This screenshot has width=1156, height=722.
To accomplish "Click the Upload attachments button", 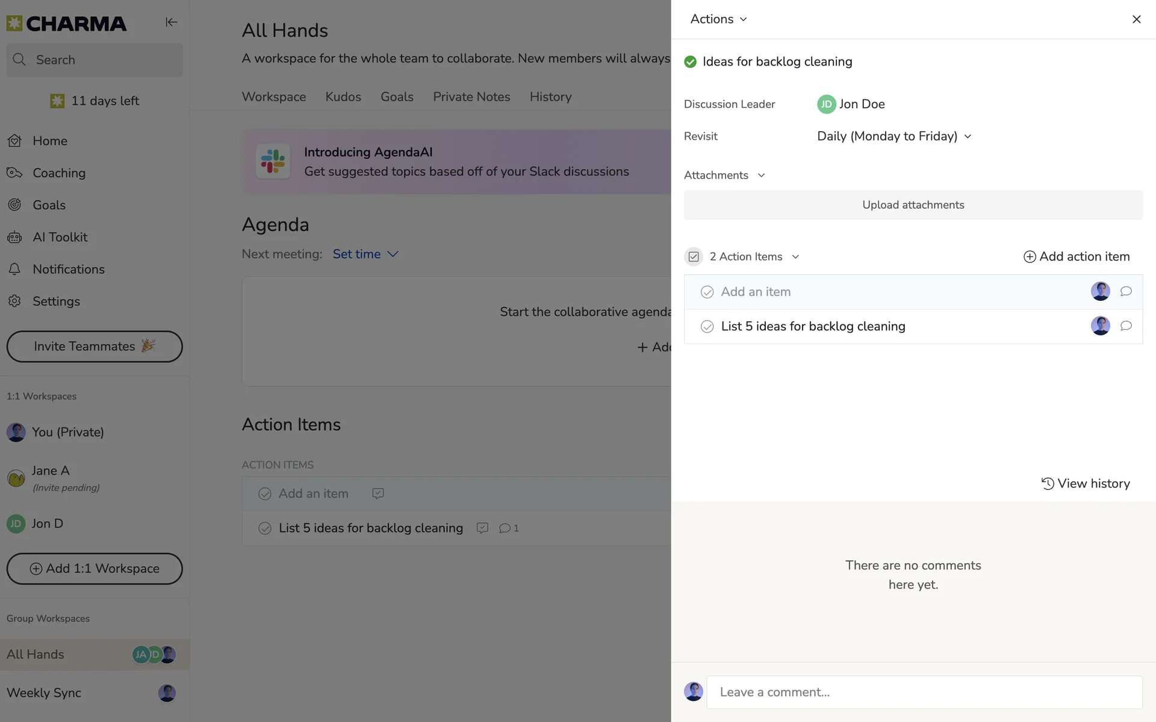I will [913, 205].
